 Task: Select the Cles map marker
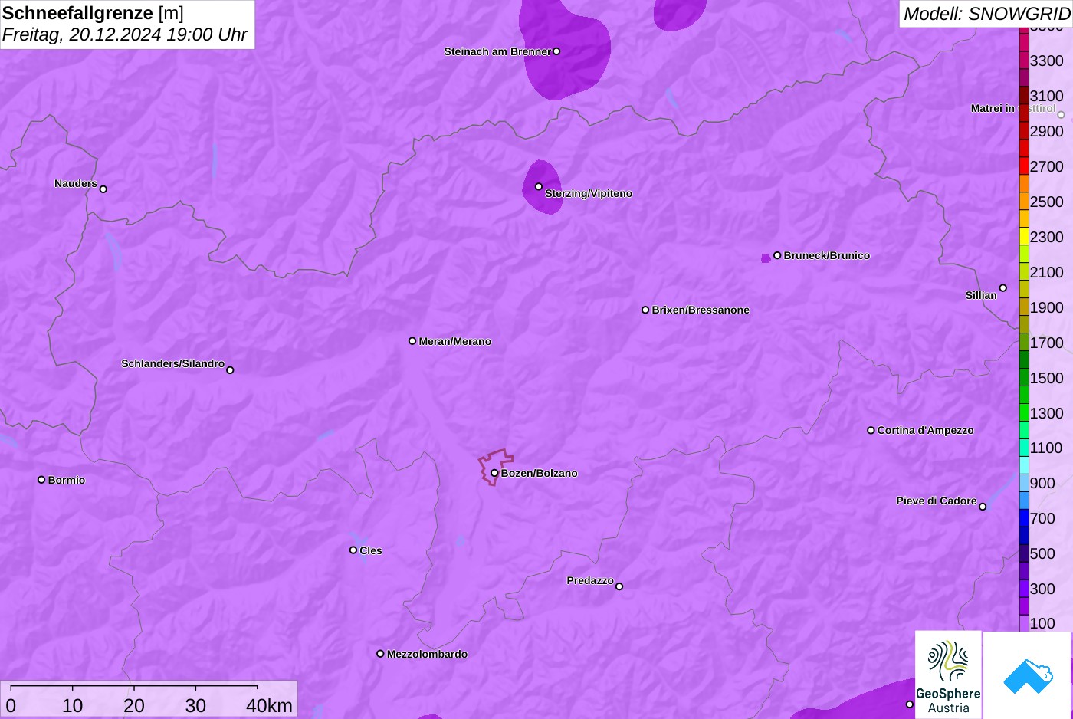353,550
